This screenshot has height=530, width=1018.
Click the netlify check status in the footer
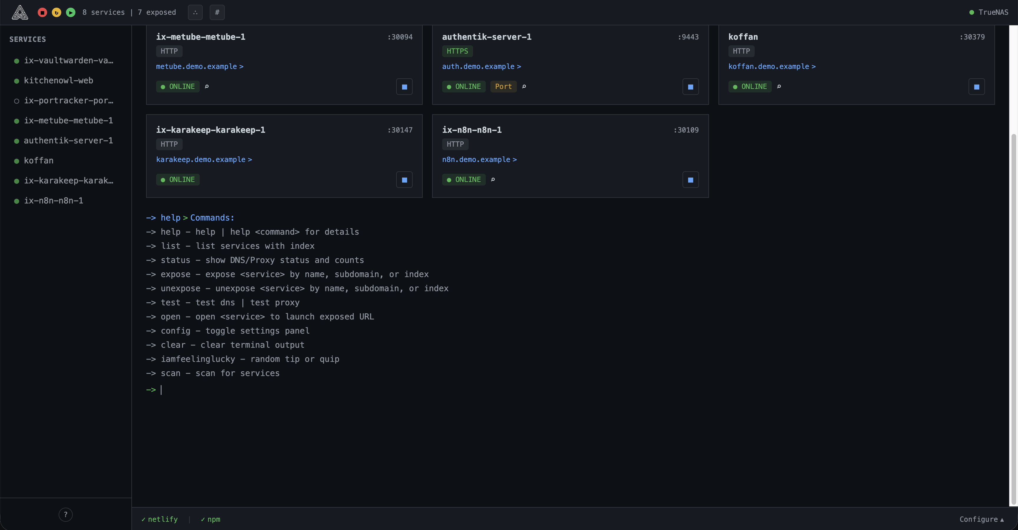[x=160, y=519]
